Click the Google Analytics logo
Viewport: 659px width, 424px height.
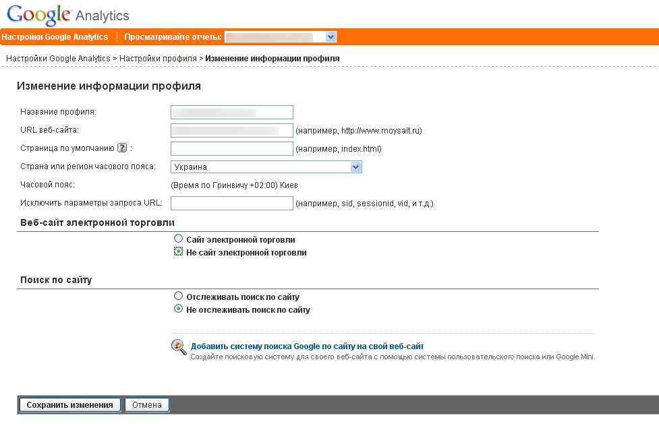pyautogui.click(x=67, y=14)
